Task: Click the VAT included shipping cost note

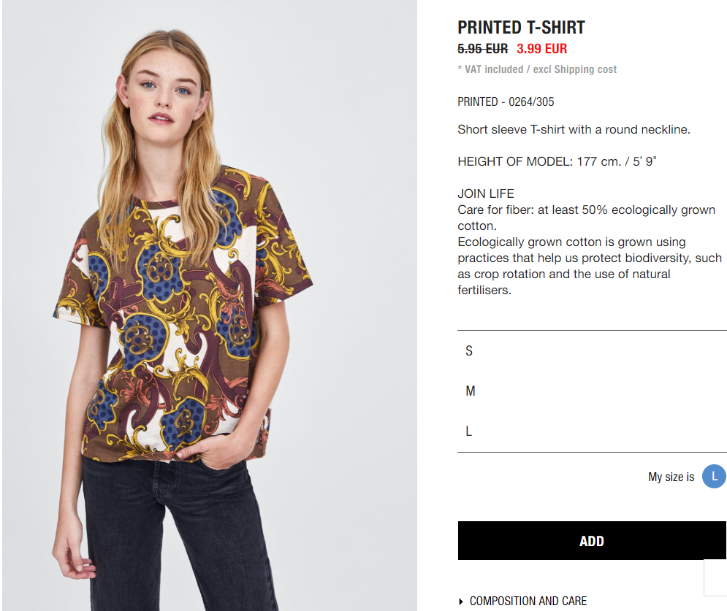Action: (x=537, y=69)
